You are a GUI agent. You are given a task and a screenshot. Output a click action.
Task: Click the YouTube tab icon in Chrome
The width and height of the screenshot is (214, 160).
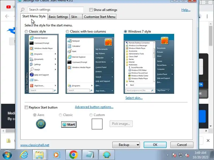tap(9, 7)
